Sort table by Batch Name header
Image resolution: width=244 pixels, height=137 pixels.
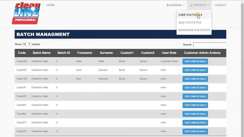(42, 53)
